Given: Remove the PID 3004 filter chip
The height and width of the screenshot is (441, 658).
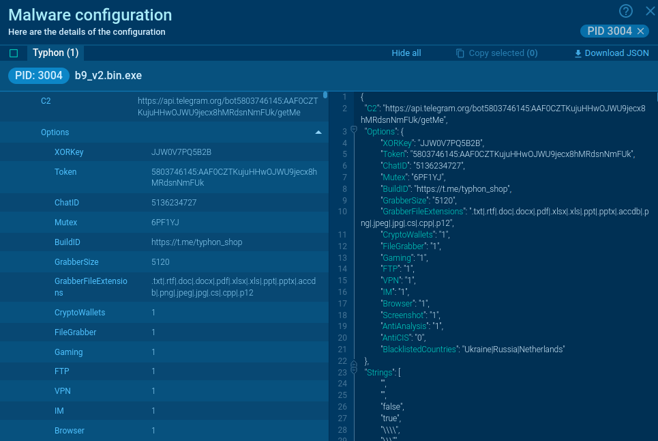Looking at the screenshot, I should coord(640,31).
